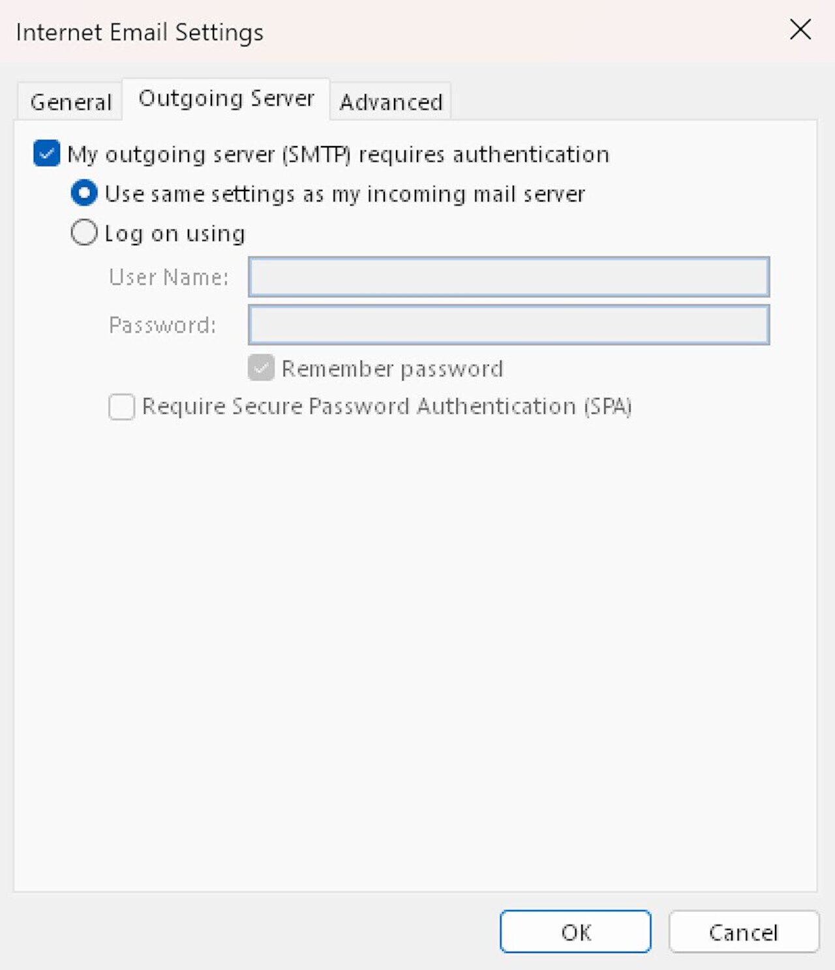835x970 pixels.
Task: Click inside the Password field
Action: coord(509,325)
